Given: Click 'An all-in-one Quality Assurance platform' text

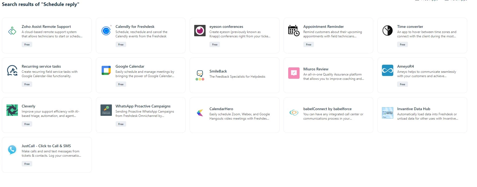Looking at the screenshot, I should click(x=332, y=74).
